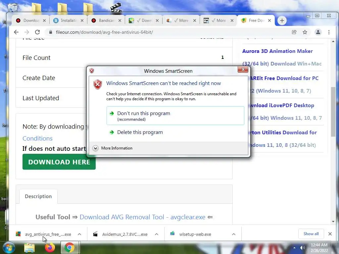Click the padlock site info icon
Screen dimensions: 339x254
51,32
